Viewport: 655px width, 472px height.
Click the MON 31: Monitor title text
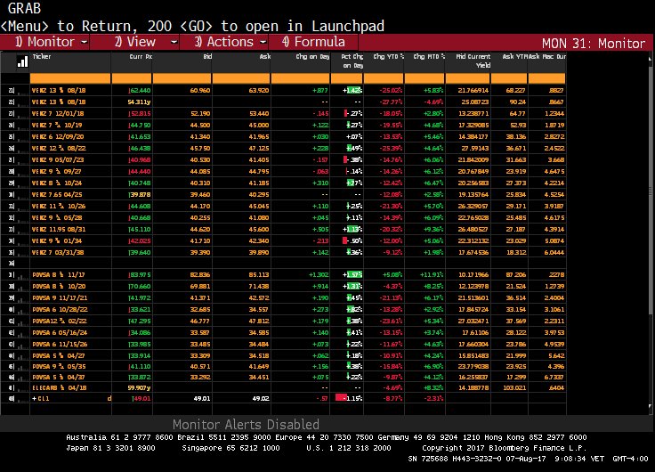[594, 44]
